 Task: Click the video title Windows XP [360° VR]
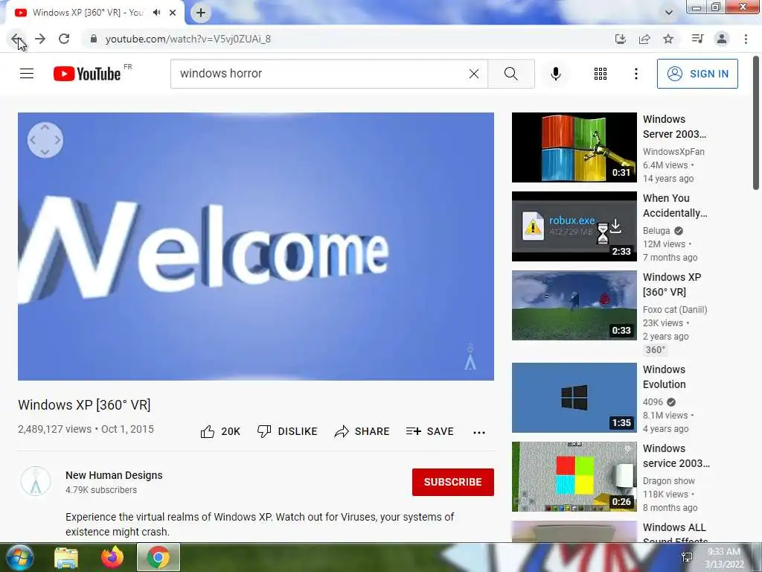[x=84, y=404]
